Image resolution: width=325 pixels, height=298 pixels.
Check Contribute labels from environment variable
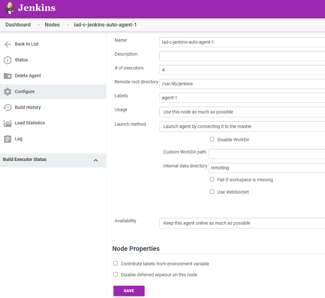116,263
